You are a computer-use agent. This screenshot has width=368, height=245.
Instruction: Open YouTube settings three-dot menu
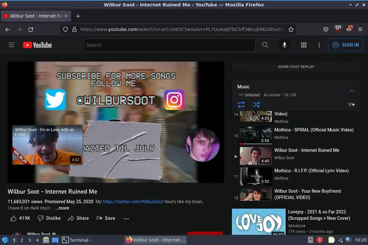pyautogui.click(x=319, y=45)
